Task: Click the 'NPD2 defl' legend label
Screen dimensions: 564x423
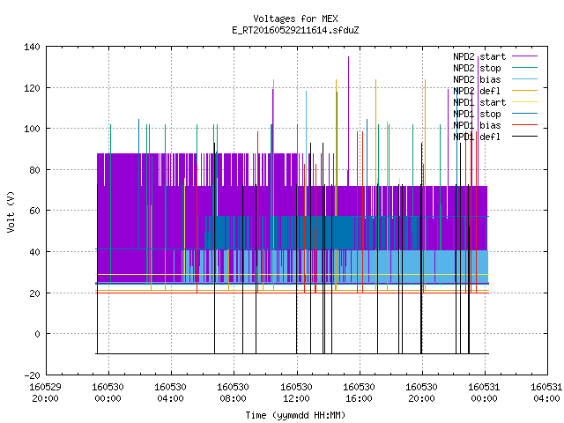Action: coord(477,91)
